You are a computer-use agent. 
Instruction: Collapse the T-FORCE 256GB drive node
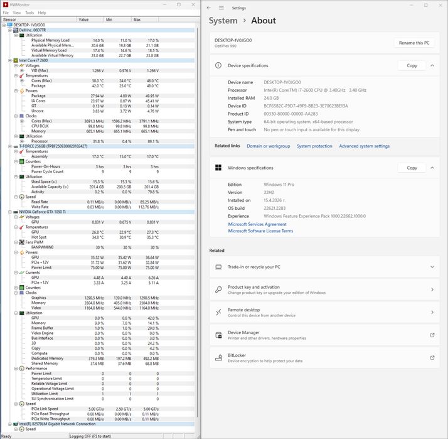click(x=10, y=146)
